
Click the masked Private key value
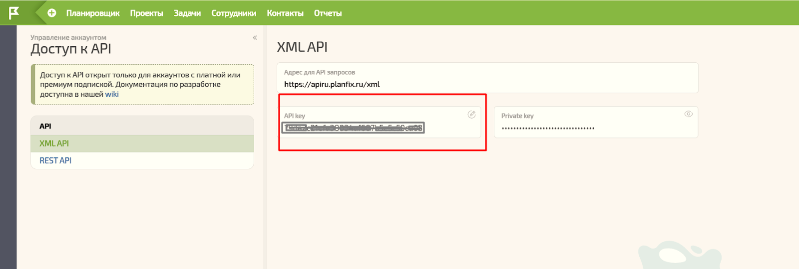point(548,129)
